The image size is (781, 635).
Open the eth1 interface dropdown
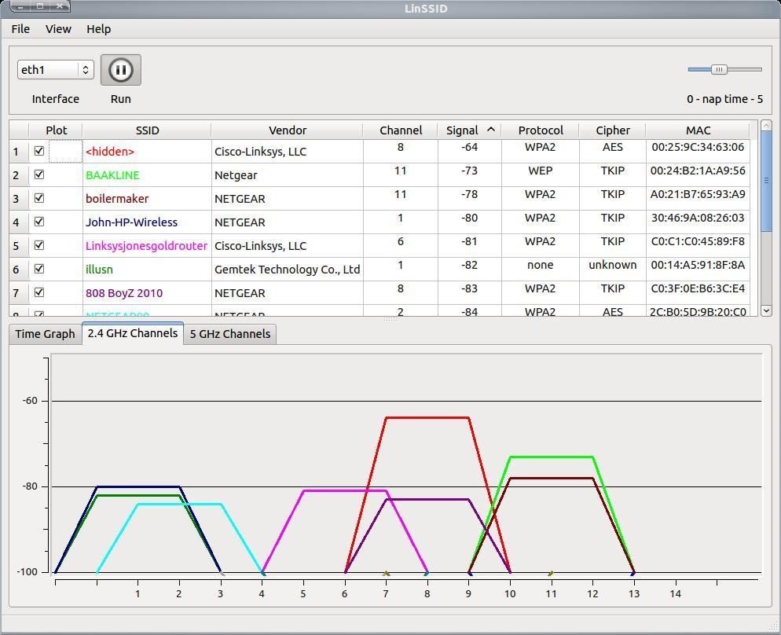[55, 70]
